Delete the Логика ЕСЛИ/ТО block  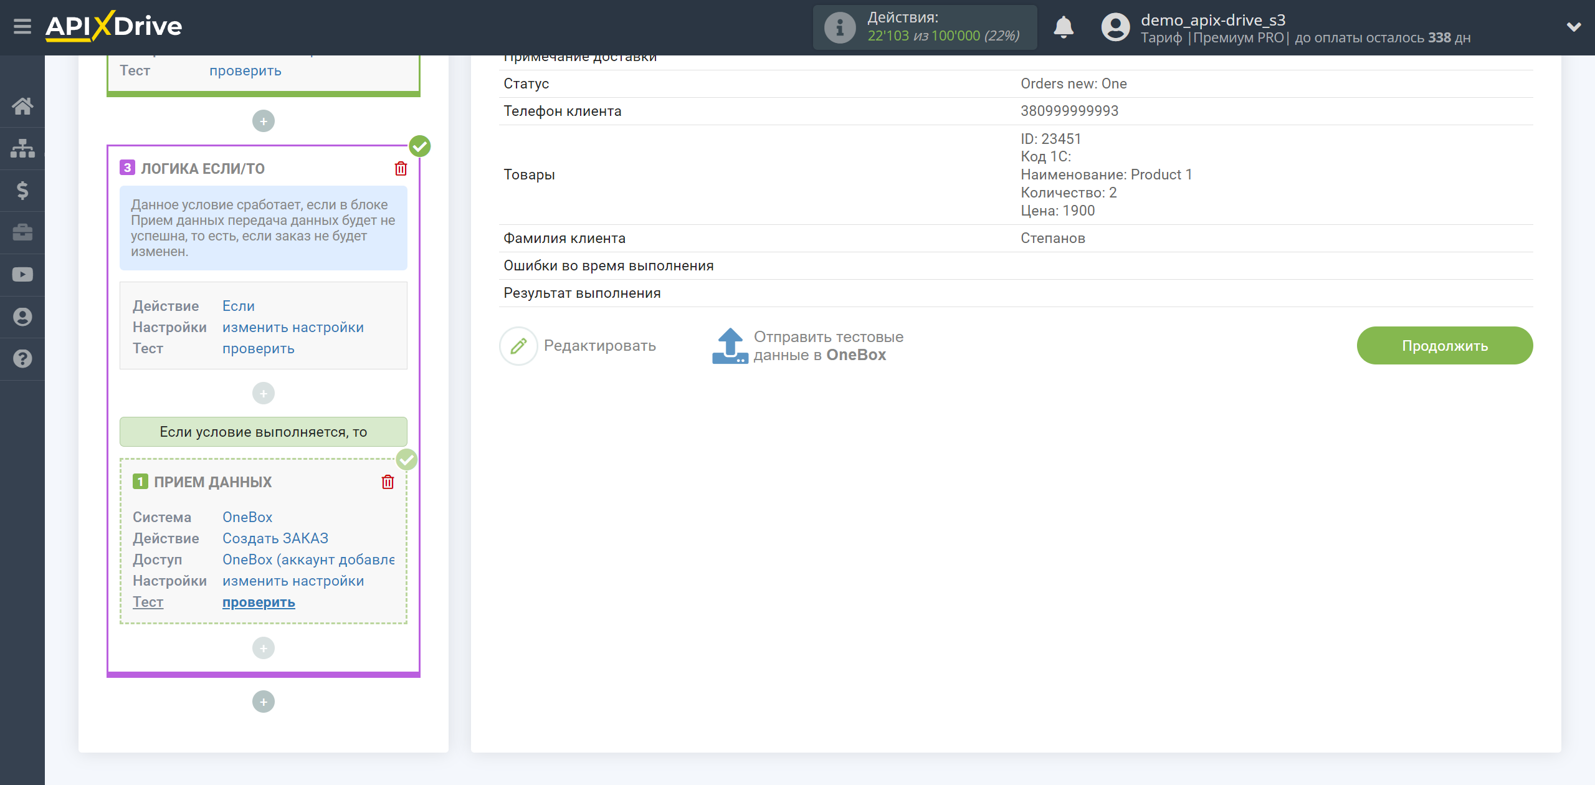(401, 168)
